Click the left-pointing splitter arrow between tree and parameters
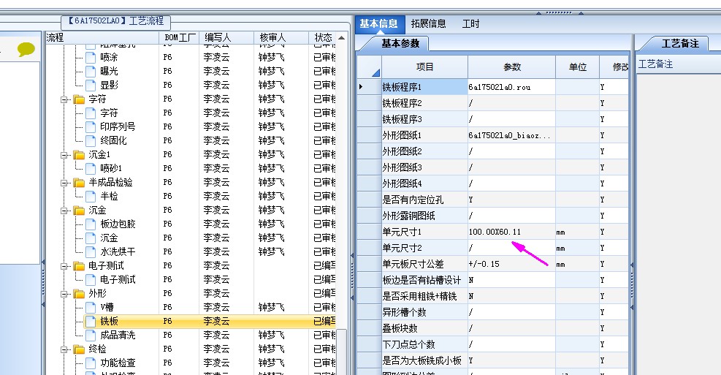 coord(352,256)
